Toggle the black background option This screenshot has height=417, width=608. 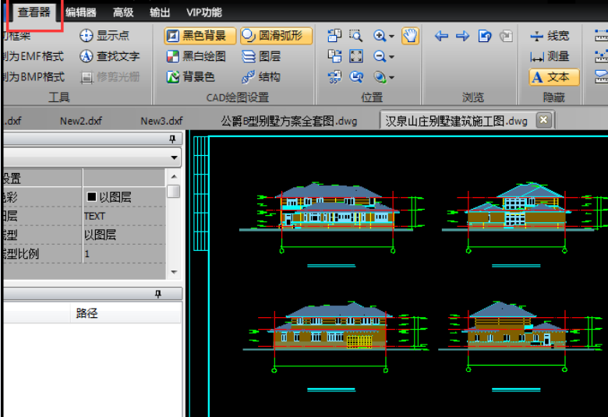200,36
